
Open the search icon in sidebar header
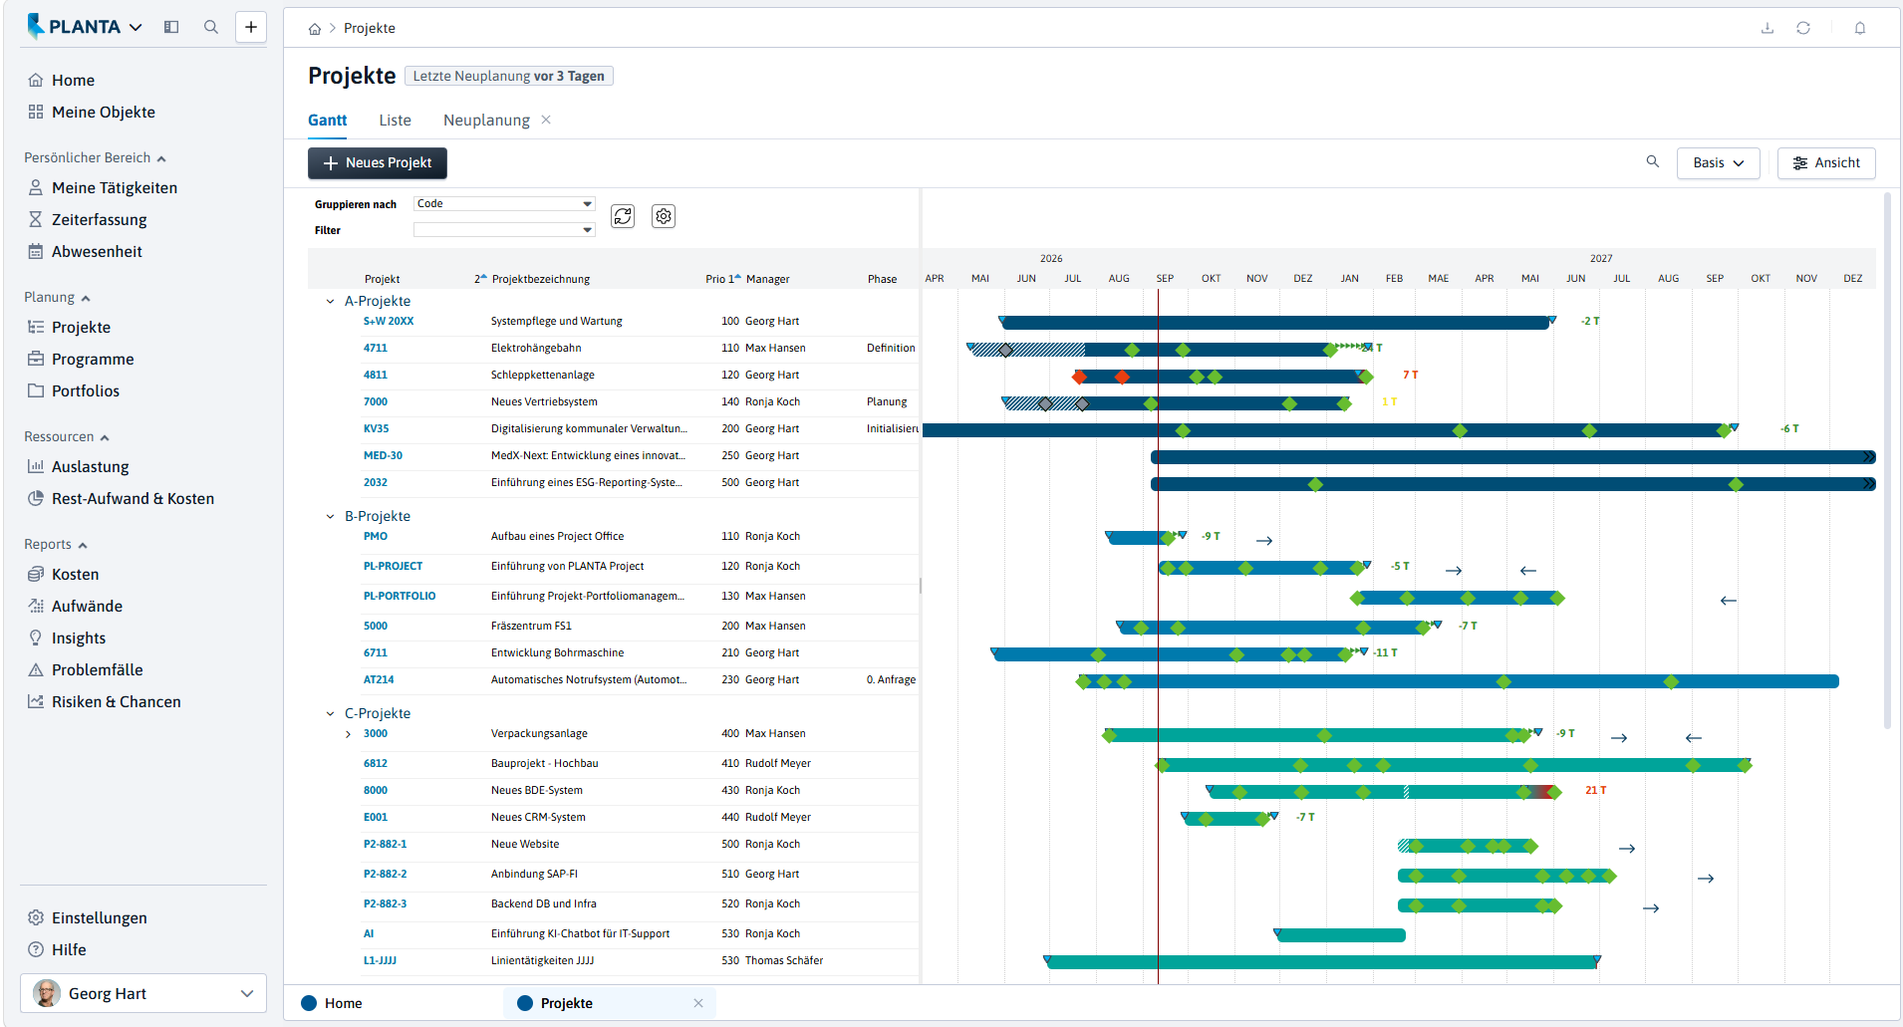click(211, 27)
